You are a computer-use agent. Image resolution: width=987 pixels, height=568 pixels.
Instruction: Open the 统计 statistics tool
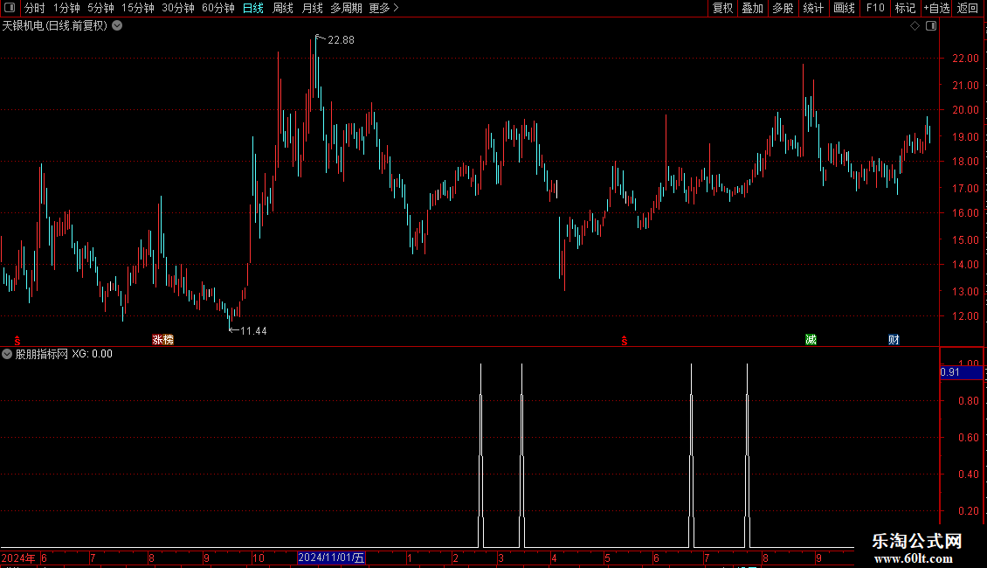(x=813, y=8)
